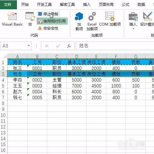Click the cancel X formula button
The height and width of the screenshot is (154, 154).
coord(47,46)
